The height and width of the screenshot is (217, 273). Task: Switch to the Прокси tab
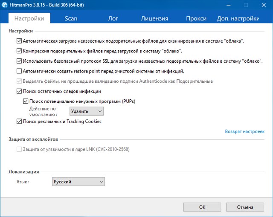[x=196, y=18]
